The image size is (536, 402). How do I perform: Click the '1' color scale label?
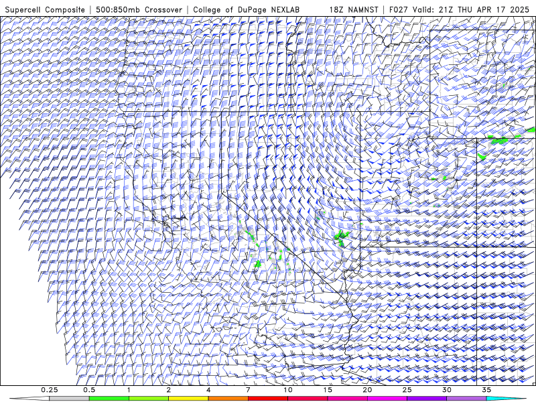(x=129, y=390)
